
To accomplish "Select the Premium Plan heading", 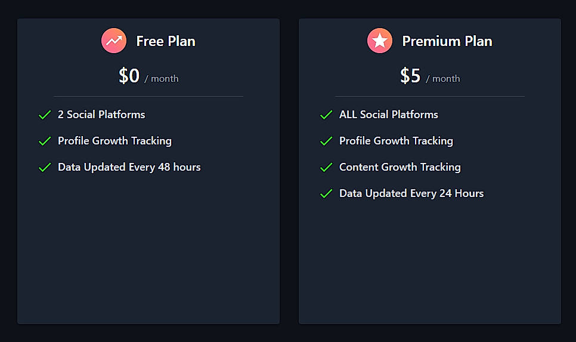I will coord(447,41).
